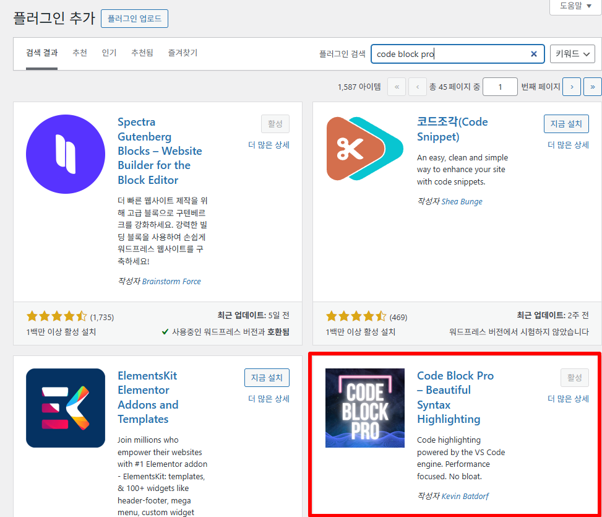Screen dimensions: 602x517
Task: Open author link Shea Bunge
Action: pyautogui.click(x=462, y=201)
